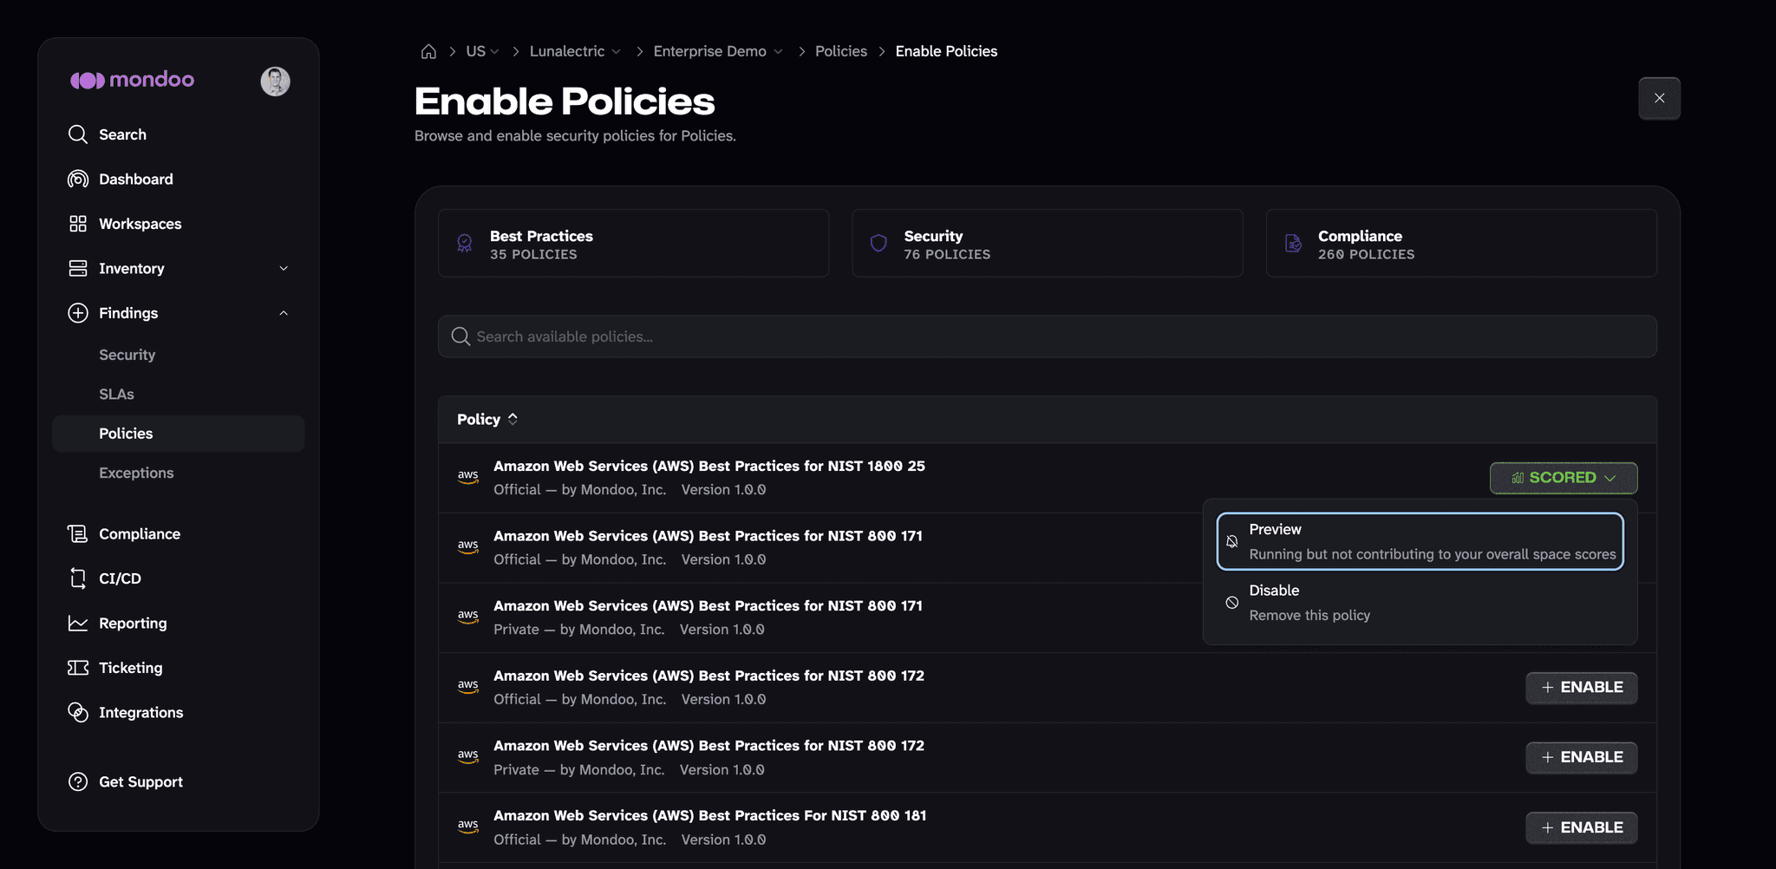Click the Enable Policies breadcrumb item
Viewport: 1776px width, 869px height.
click(946, 51)
